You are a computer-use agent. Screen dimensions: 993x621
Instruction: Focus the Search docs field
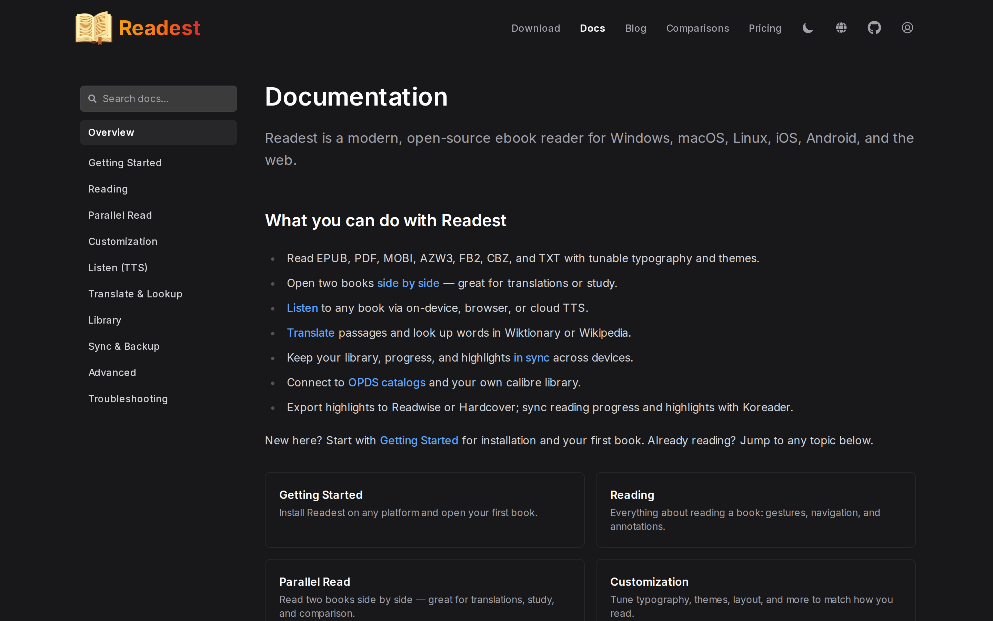coord(158,99)
